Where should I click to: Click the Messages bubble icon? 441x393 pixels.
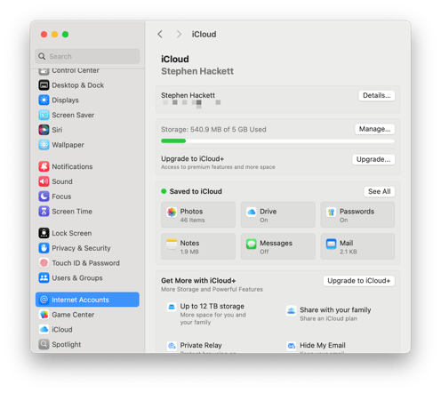[252, 244]
